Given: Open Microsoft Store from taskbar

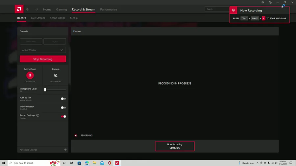Looking at the screenshot, I should (79, 163).
